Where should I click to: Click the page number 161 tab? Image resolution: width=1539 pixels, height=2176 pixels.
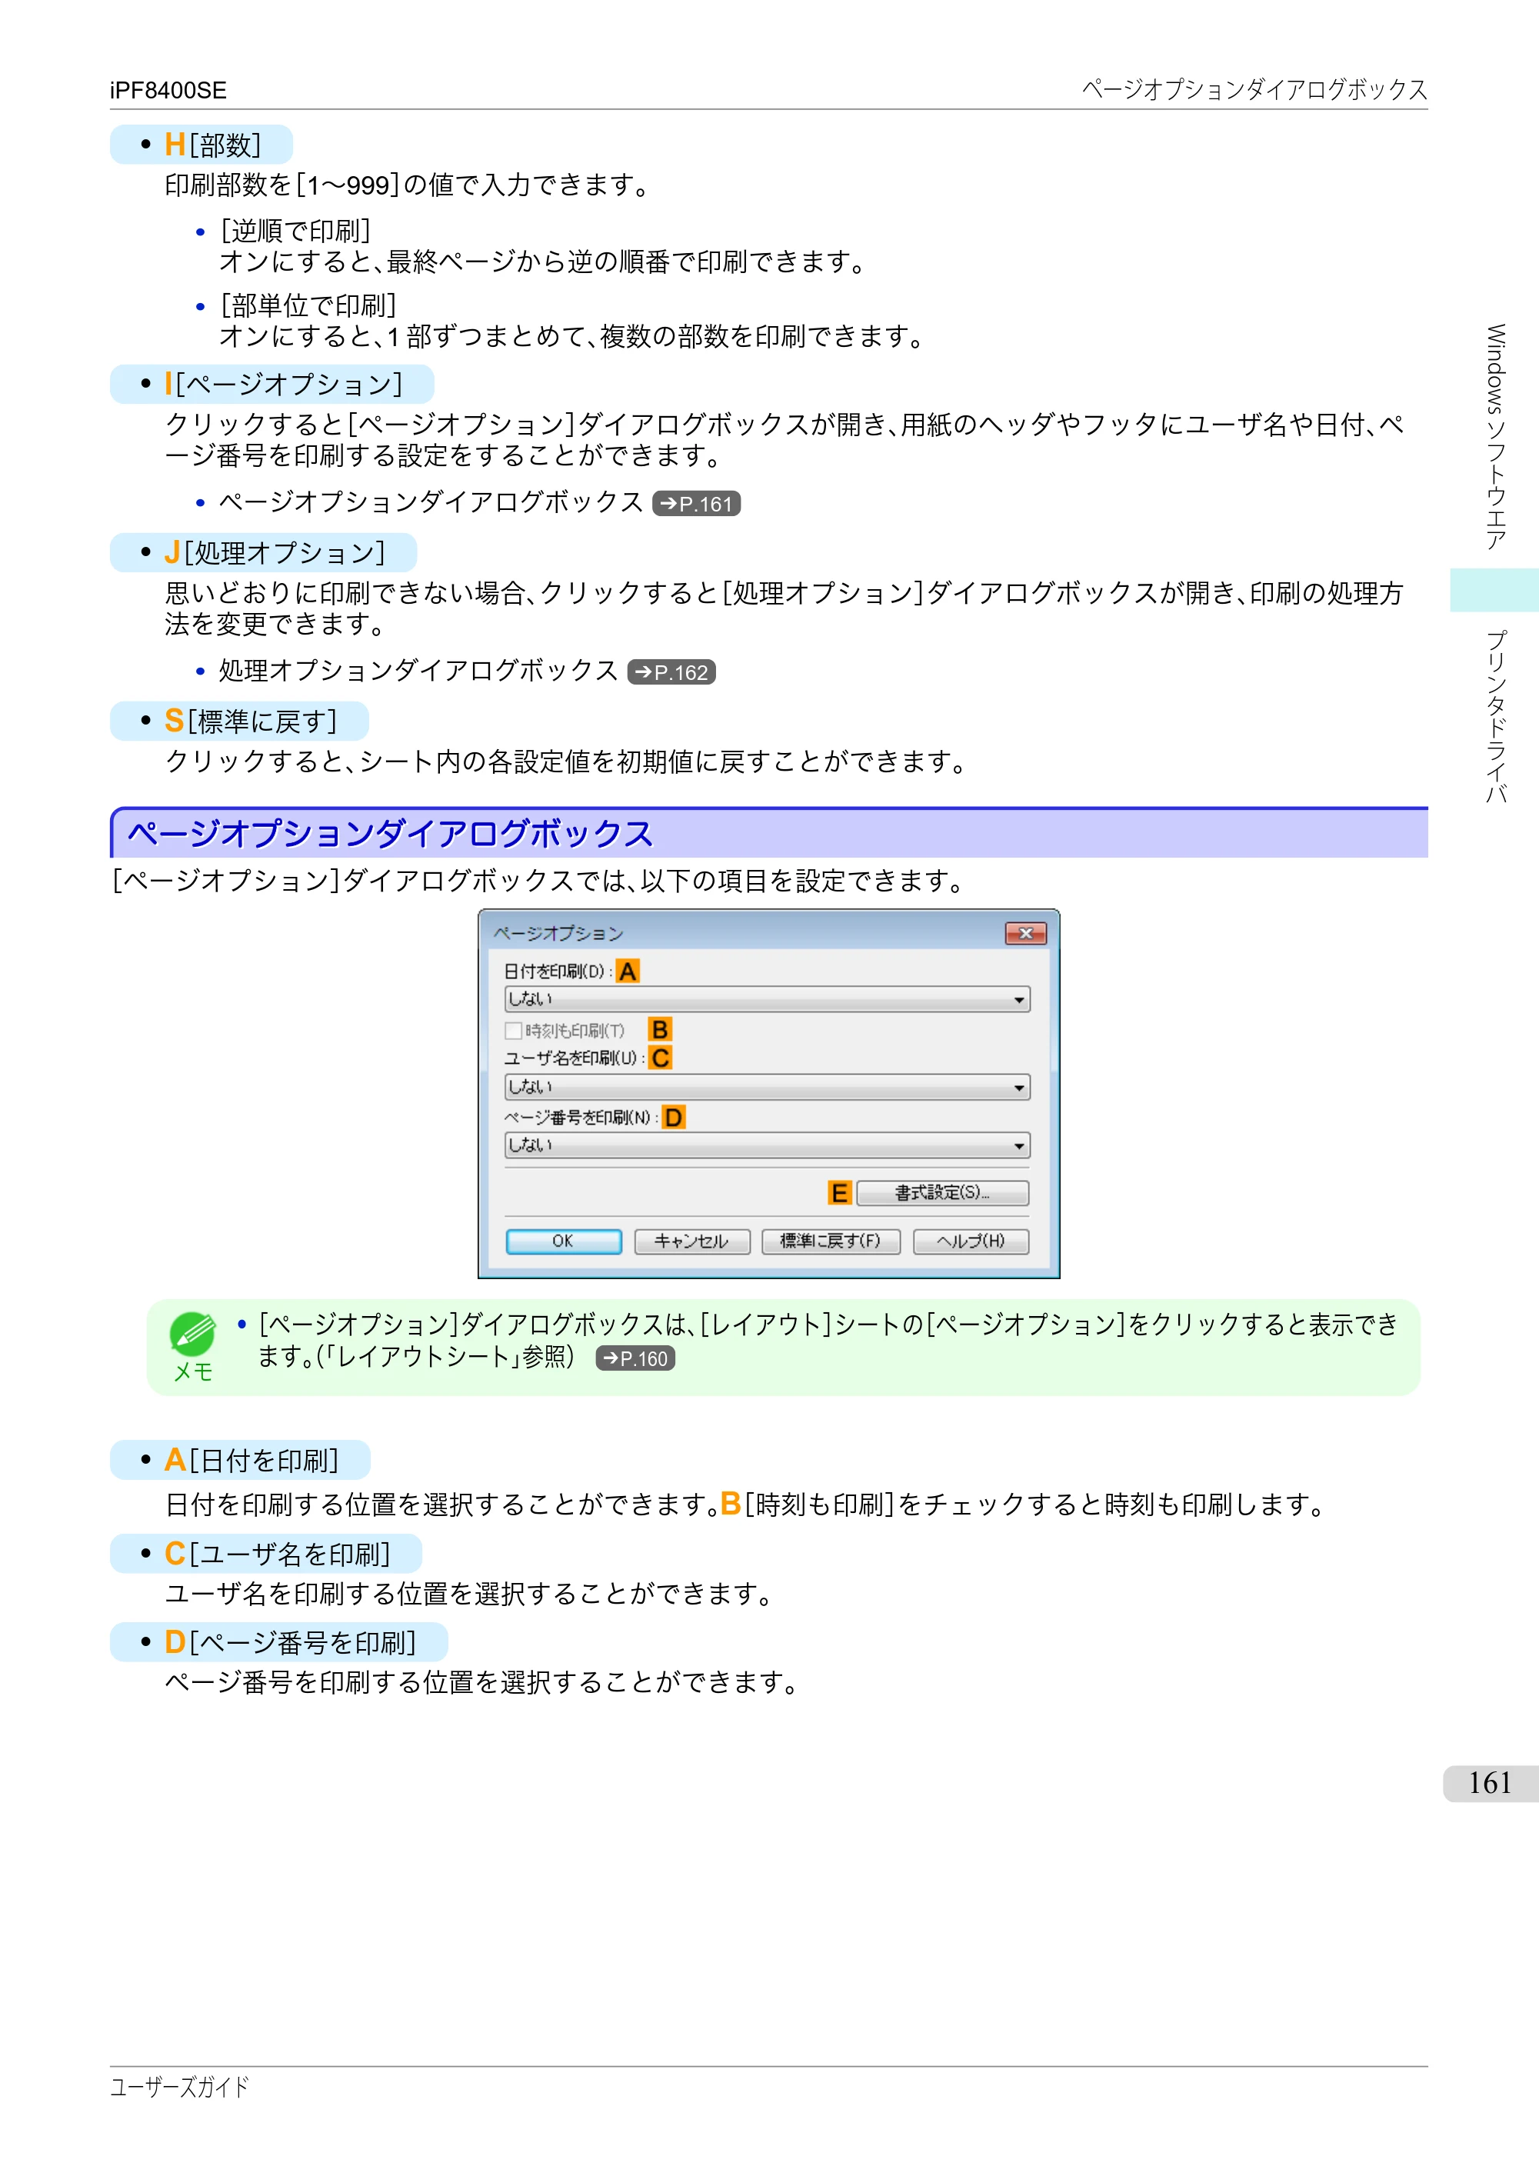1489,1783
